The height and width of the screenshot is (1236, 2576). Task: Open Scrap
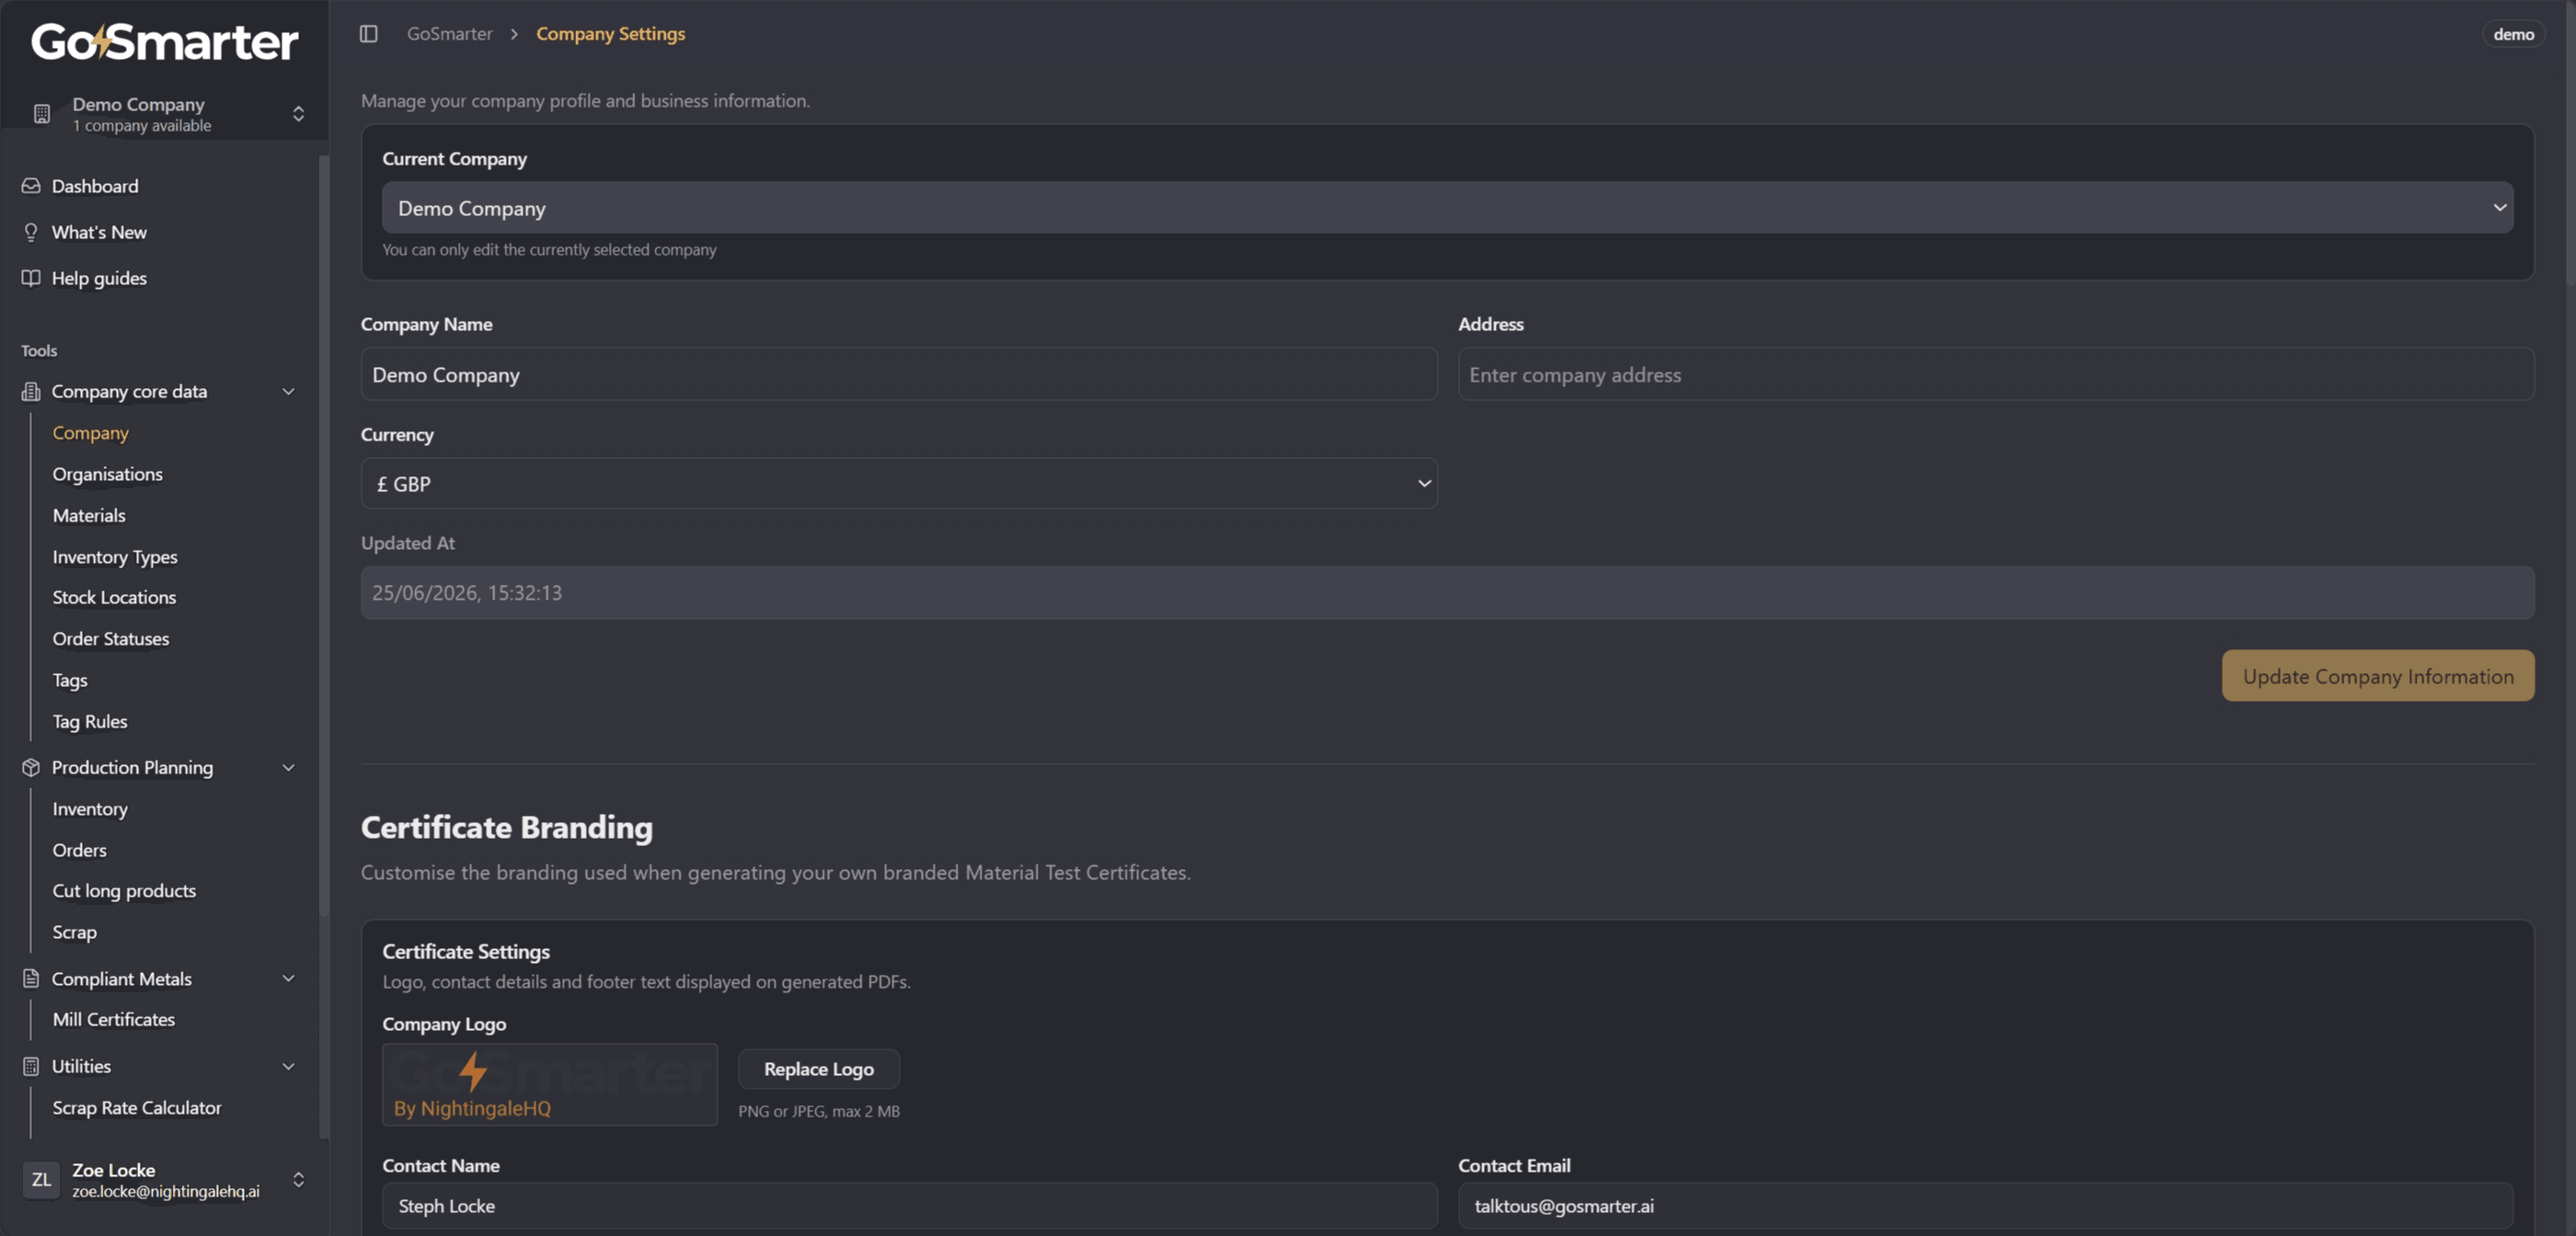[x=75, y=932]
